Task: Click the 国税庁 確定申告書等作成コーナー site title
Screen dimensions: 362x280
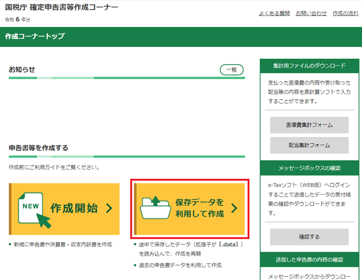Action: (x=61, y=7)
